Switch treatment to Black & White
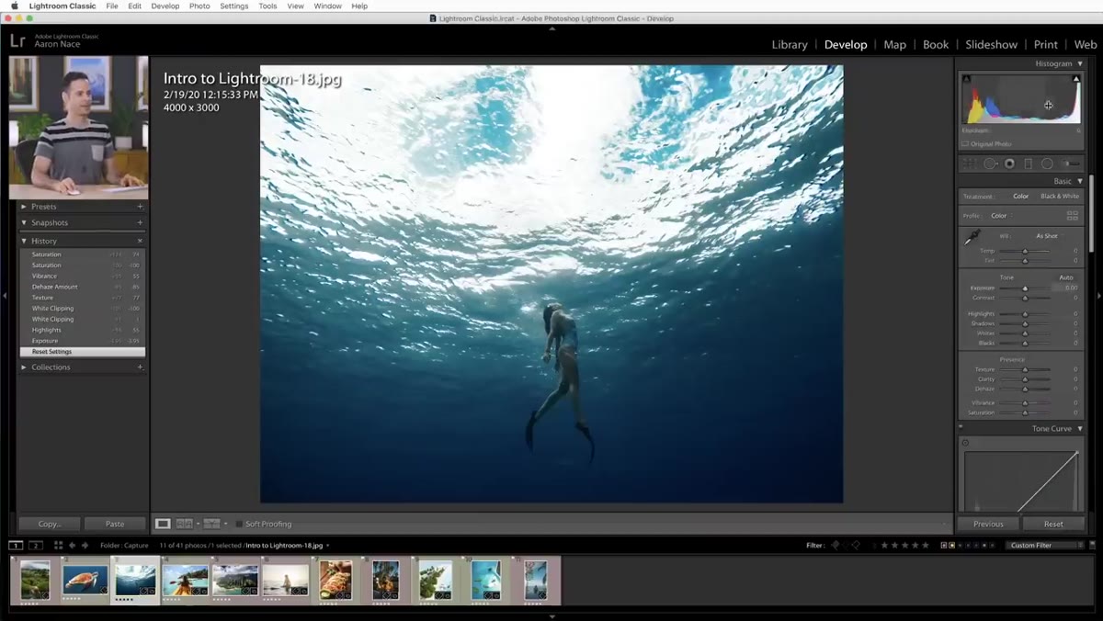 pos(1060,197)
